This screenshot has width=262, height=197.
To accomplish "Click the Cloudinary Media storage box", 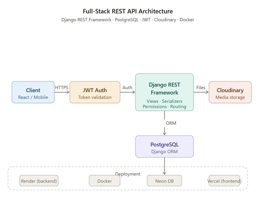I will click(230, 92).
